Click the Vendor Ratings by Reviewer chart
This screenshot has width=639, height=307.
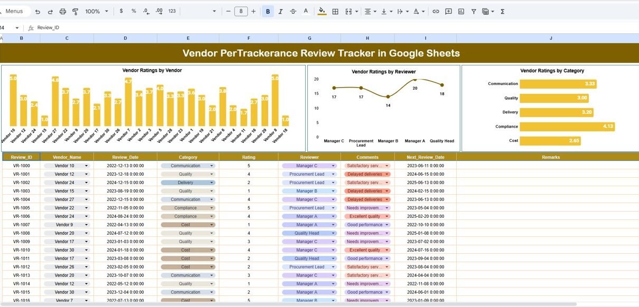coord(383,108)
